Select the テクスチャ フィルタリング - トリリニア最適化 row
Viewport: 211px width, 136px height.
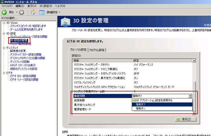tap(132, 69)
